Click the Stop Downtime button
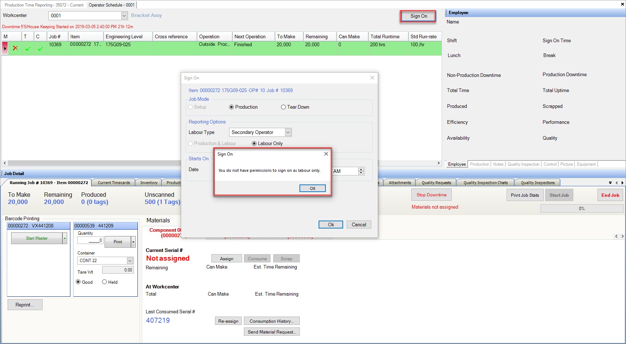The height and width of the screenshot is (344, 626). point(432,195)
